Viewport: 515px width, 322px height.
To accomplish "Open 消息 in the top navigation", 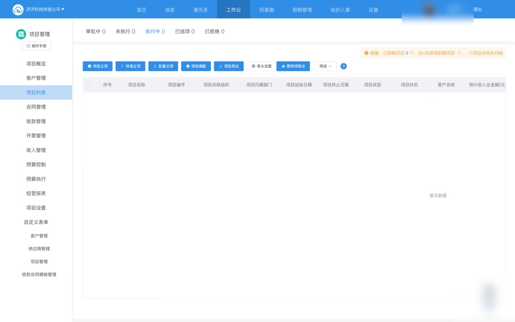I will point(170,10).
